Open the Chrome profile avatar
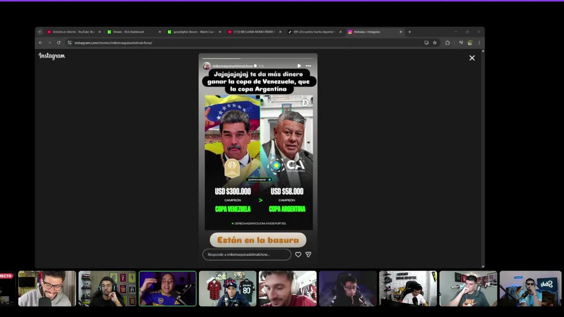564x317 pixels. click(470, 43)
